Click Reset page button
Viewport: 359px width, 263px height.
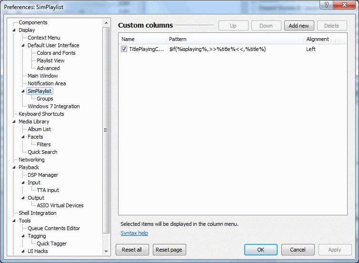(x=169, y=250)
